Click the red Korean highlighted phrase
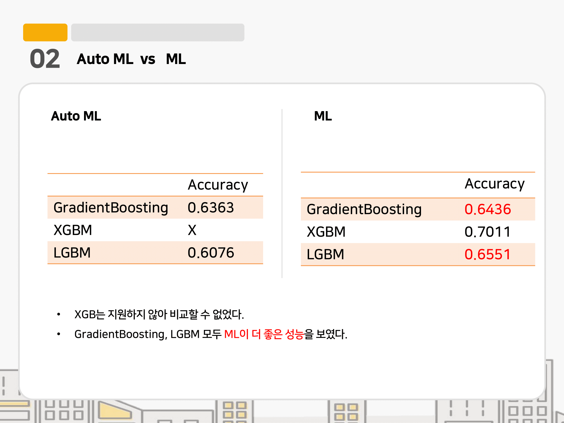564x423 pixels. point(264,334)
